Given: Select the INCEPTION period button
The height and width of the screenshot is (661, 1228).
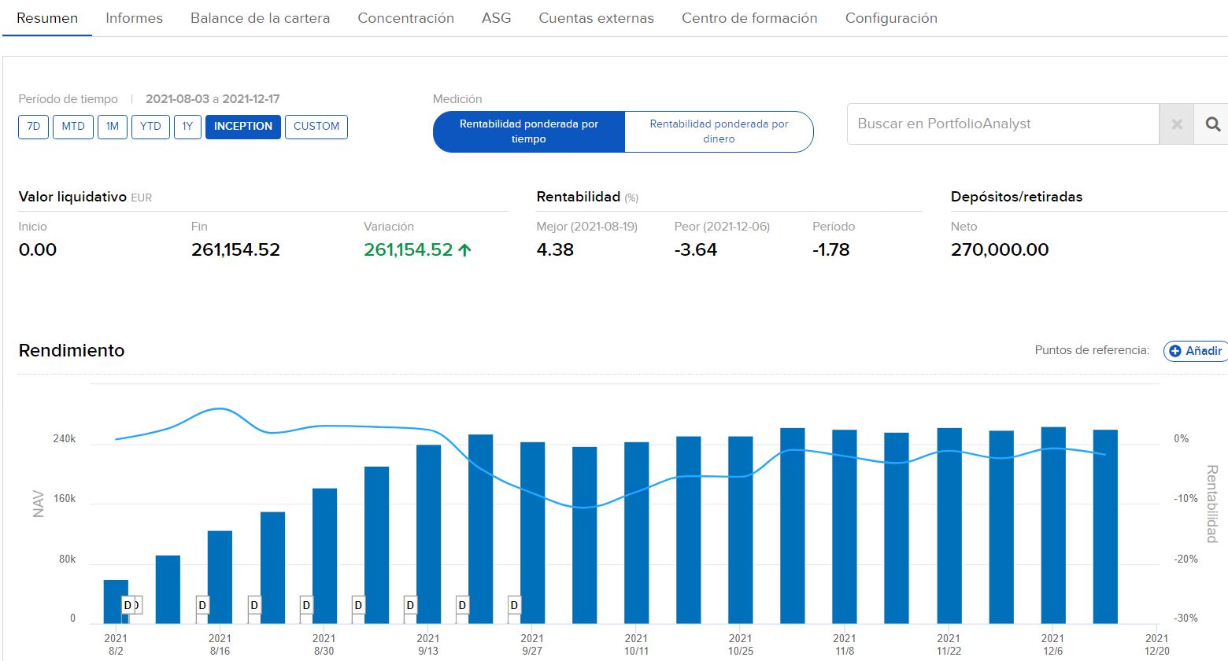Looking at the screenshot, I should point(242,127).
